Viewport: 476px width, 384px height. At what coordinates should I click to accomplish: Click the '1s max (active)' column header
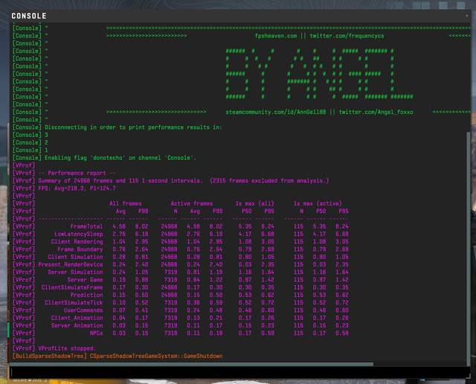point(318,204)
